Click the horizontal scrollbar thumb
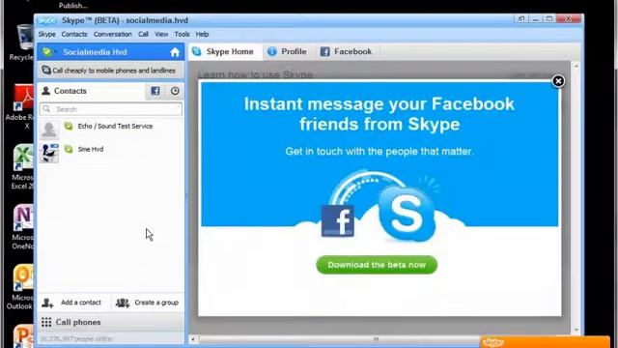Image resolution: width=618 pixels, height=348 pixels. pos(377,339)
